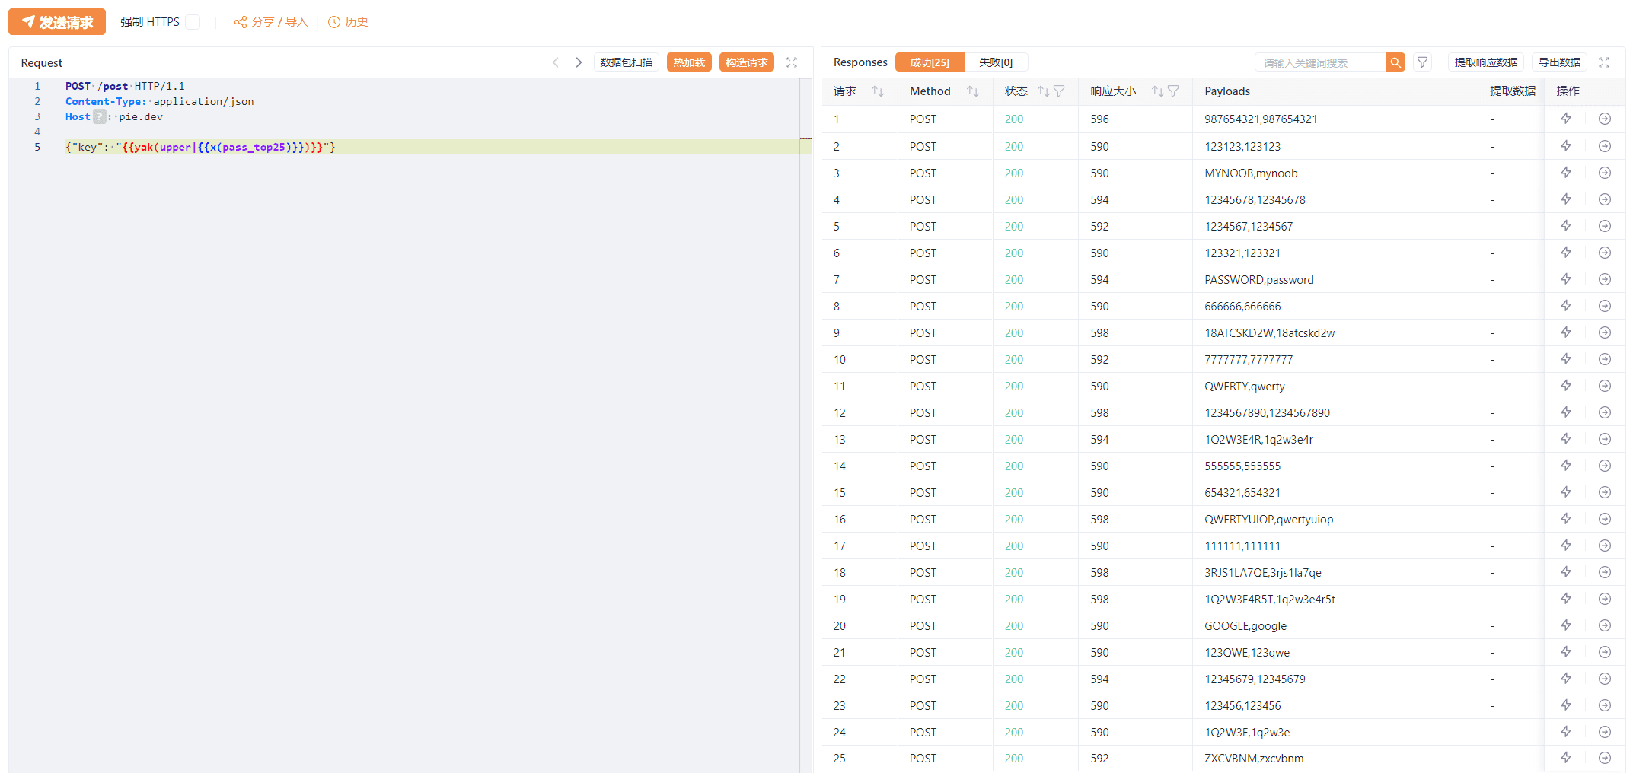Open the details arrow icon for row 3
This screenshot has height=773, width=1633.
[x=1605, y=173]
